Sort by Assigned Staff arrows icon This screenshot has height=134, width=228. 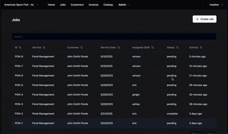click(x=152, y=48)
